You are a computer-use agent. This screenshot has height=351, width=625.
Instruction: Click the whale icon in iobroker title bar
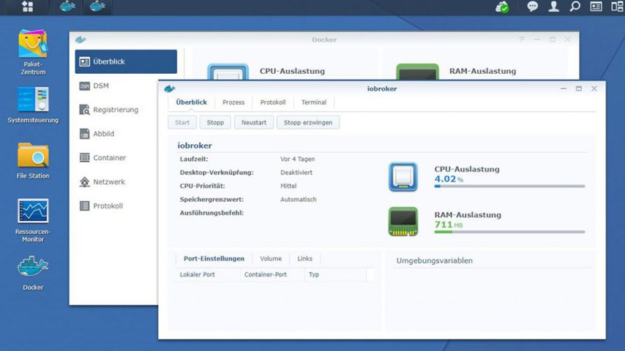click(170, 88)
